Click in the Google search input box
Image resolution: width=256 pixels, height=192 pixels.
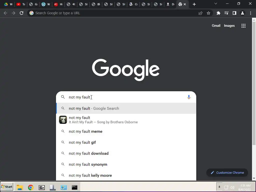click(x=126, y=97)
